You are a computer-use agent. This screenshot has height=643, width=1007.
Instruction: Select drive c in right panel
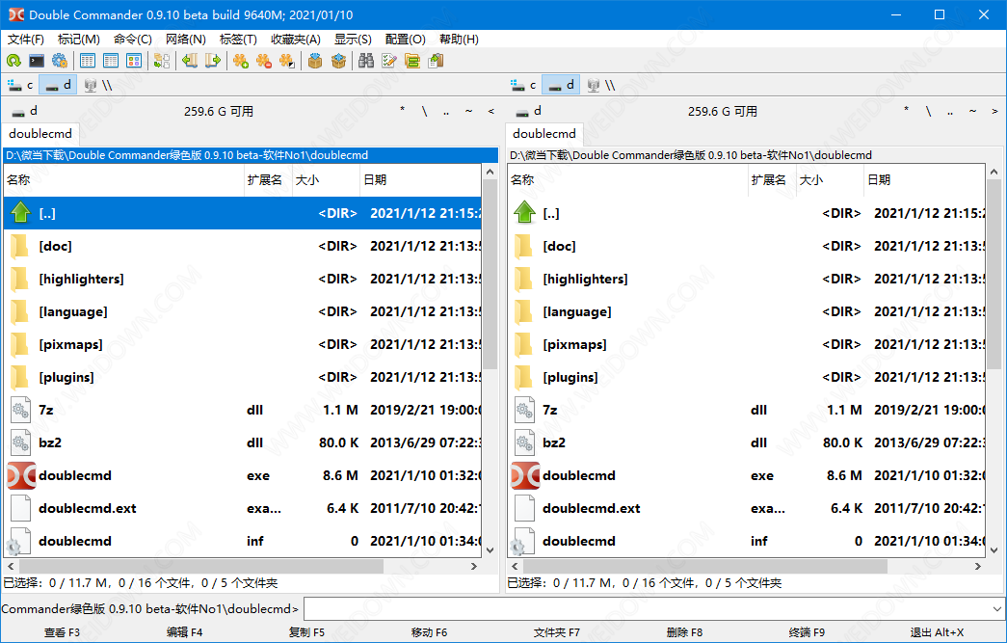[523, 85]
